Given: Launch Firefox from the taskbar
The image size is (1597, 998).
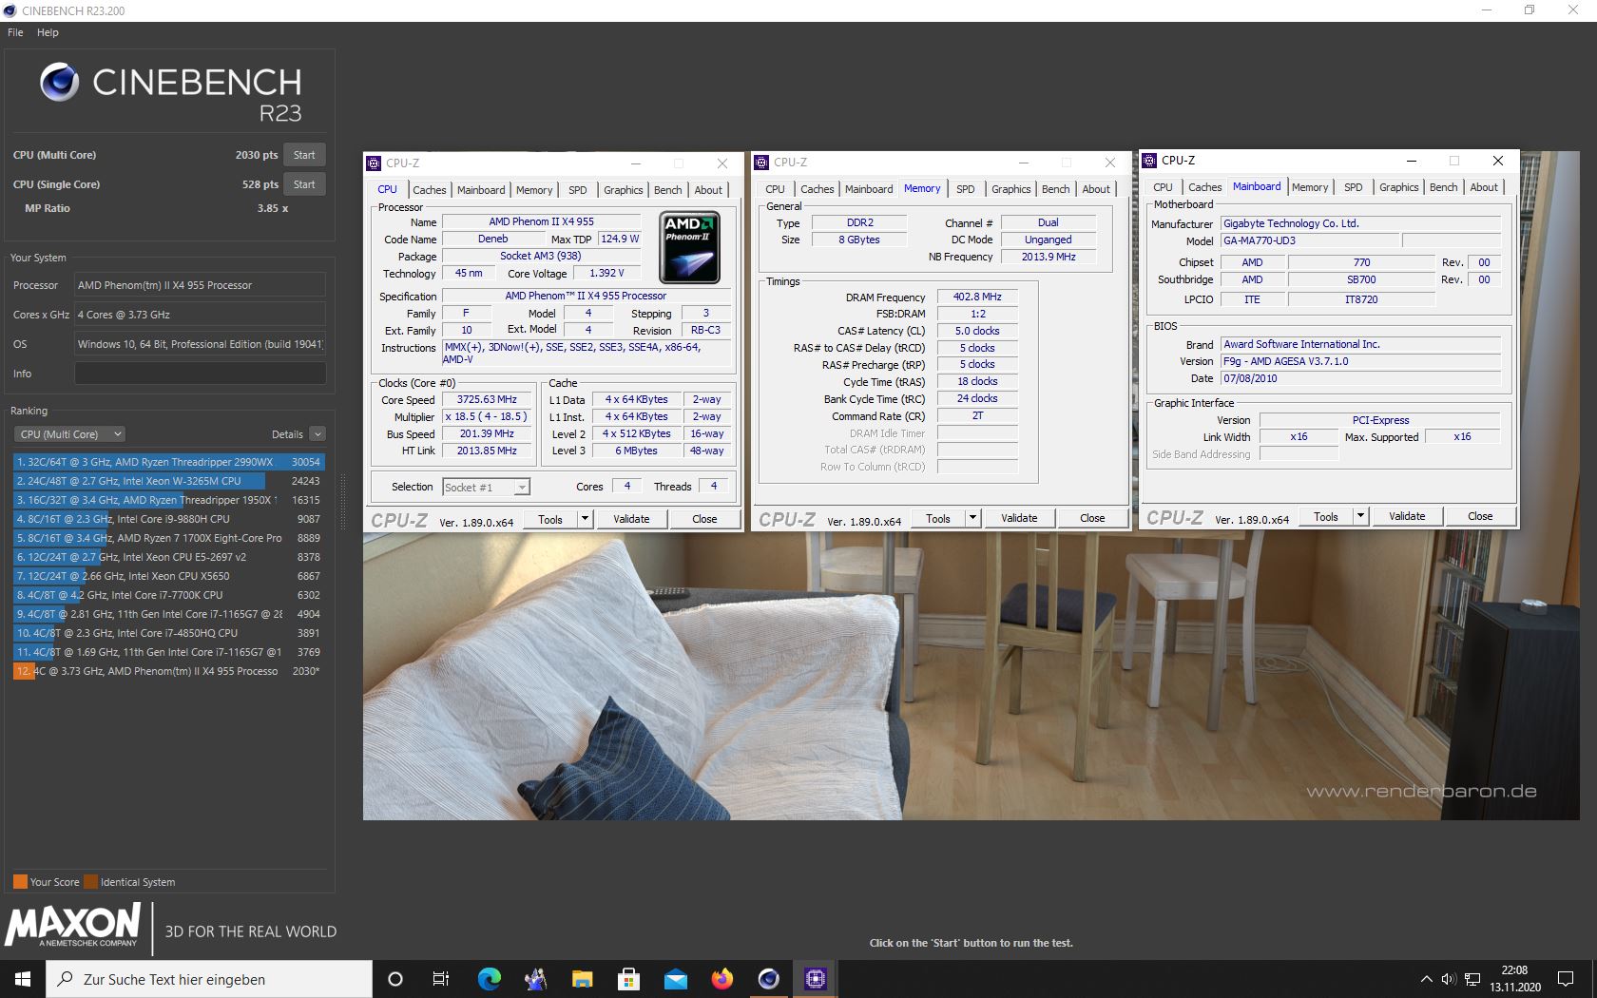Looking at the screenshot, I should tap(722, 979).
